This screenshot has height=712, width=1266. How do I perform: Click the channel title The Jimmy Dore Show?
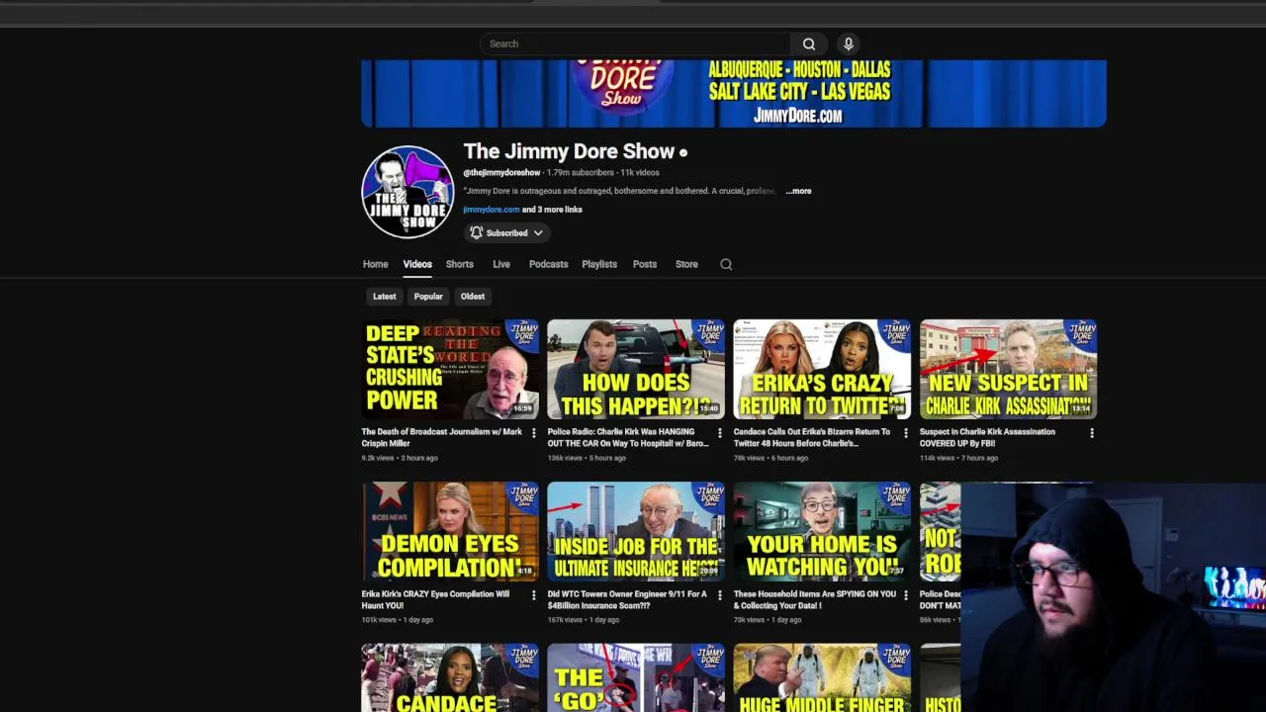point(569,151)
